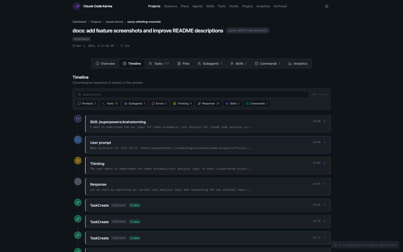Open settings gear icon in header
The width and height of the screenshot is (403, 252).
[x=326, y=6]
